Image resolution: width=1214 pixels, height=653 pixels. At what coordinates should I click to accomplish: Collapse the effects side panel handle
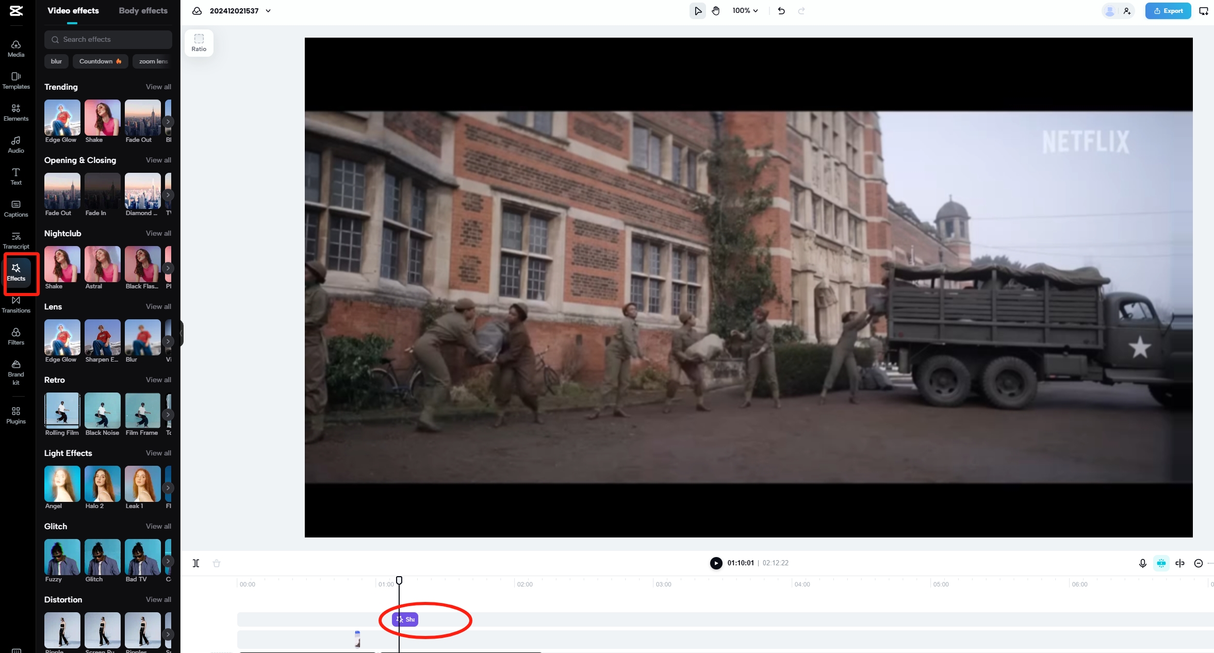tap(182, 333)
